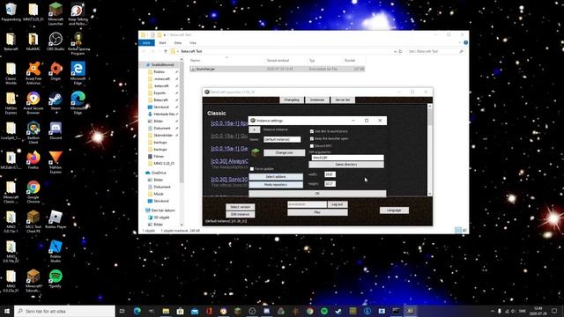
Task: Click the Log out button
Action: tap(338, 204)
